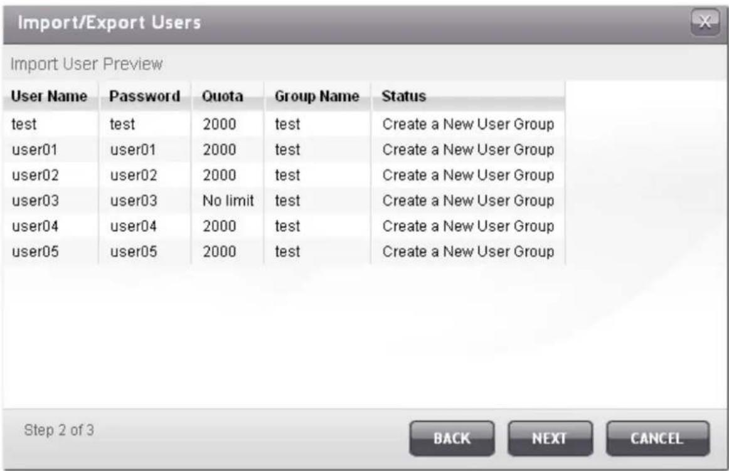
Task: Go to the next import step
Action: (x=550, y=438)
